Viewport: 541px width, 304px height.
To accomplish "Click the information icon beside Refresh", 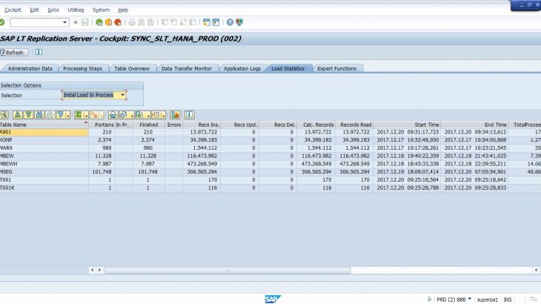I will [x=39, y=52].
